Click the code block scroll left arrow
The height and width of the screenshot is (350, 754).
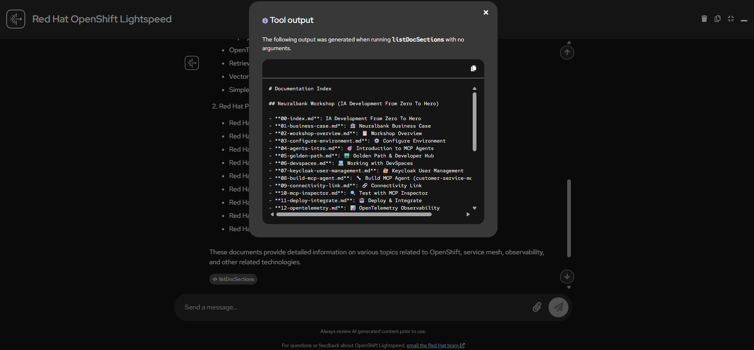point(272,215)
